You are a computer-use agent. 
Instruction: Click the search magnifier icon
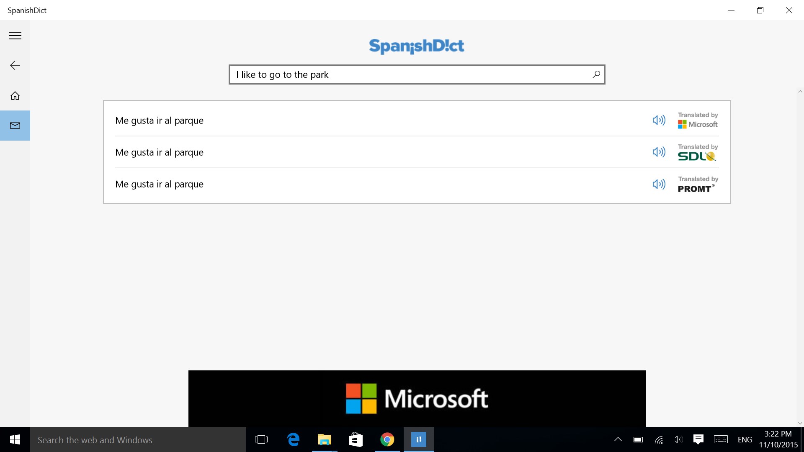(595, 74)
